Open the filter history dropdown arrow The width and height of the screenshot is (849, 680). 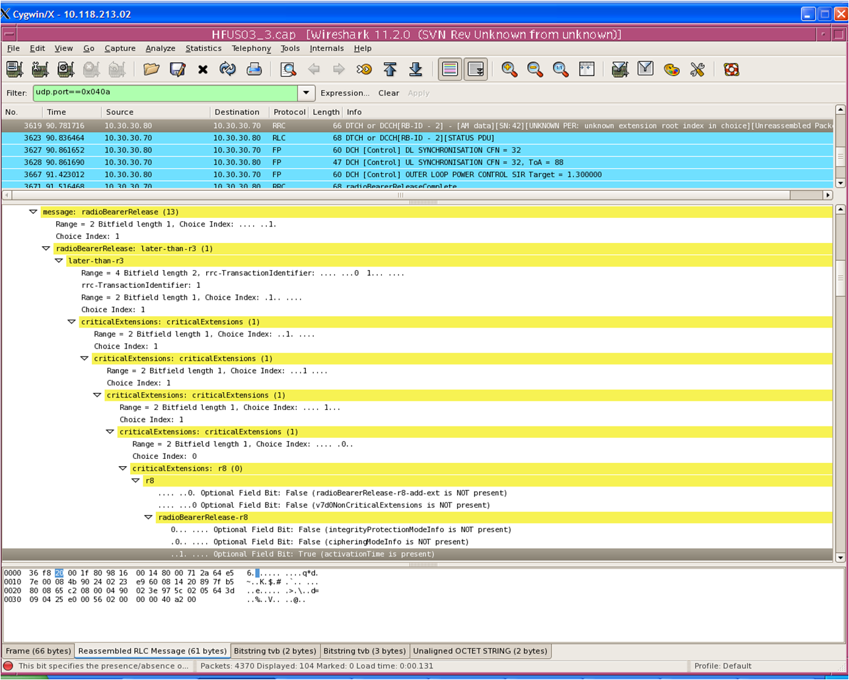307,93
